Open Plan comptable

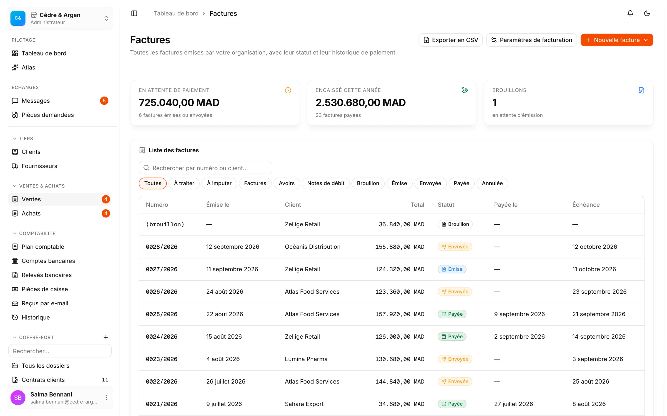(60, 247)
